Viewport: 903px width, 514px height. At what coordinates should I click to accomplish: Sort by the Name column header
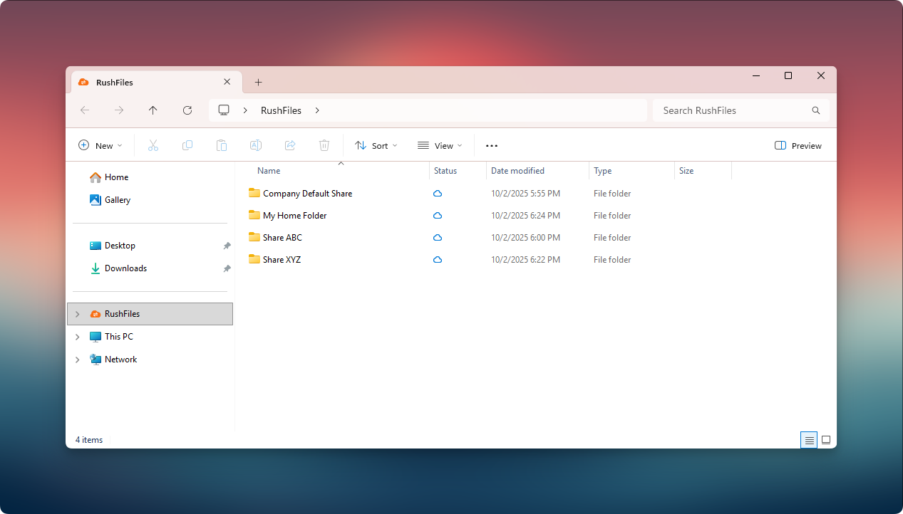(269, 171)
